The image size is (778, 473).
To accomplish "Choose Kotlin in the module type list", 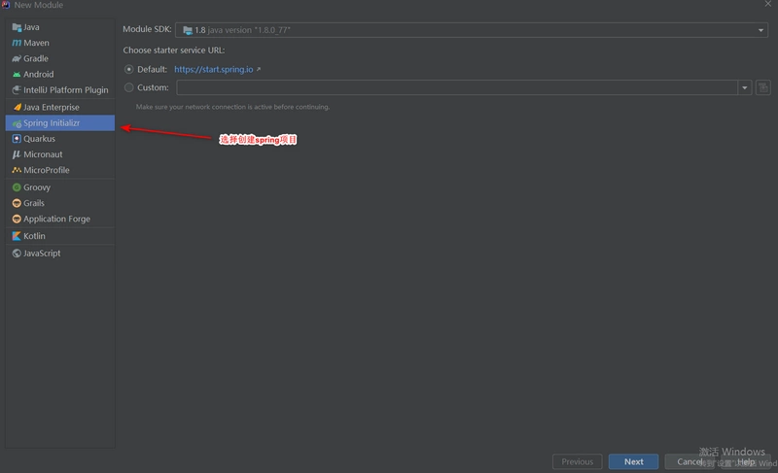I will (60, 236).
